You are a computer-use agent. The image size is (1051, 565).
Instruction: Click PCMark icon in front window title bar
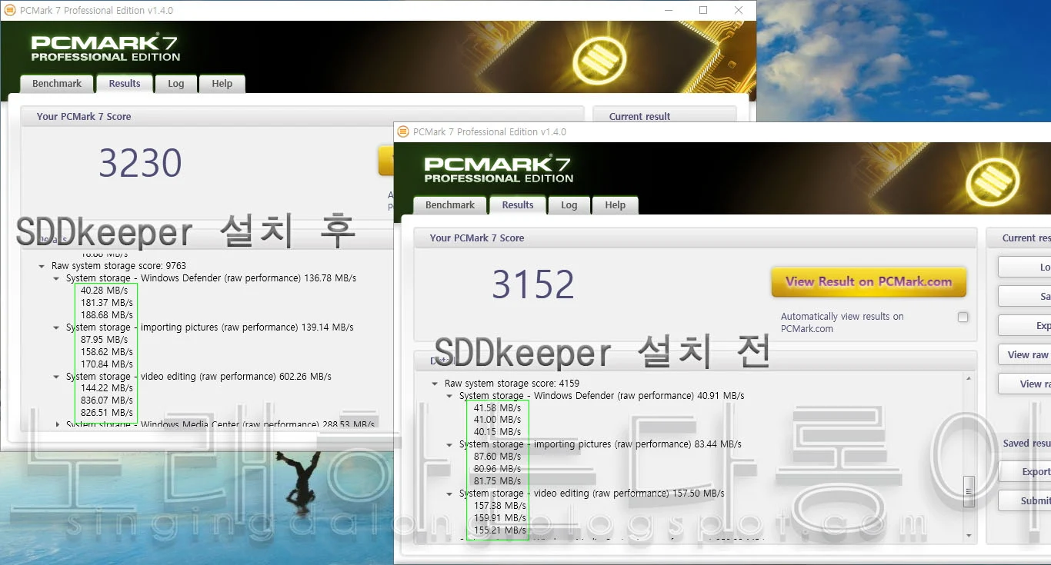point(403,131)
